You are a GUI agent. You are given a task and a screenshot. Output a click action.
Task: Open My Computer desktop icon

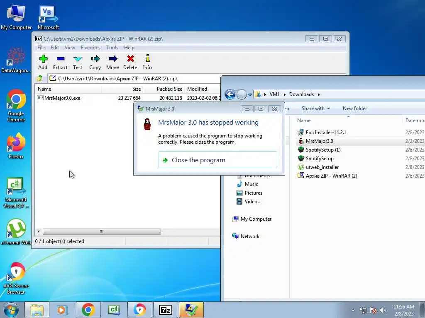tap(16, 17)
